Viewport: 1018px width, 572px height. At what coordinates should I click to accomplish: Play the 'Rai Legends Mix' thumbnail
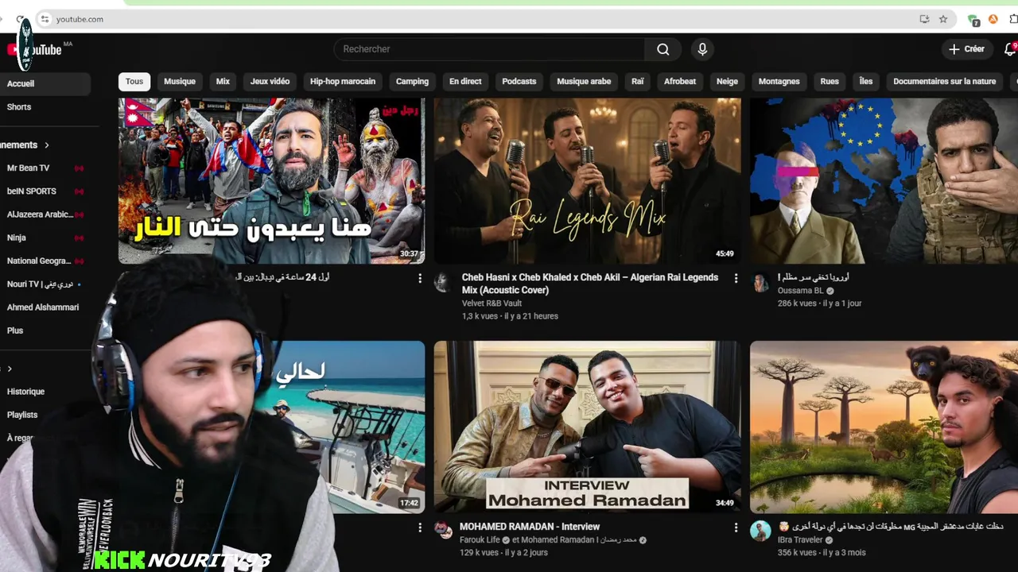587,180
